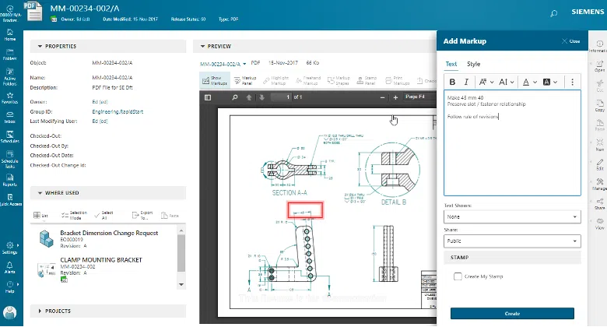This screenshot has height=327, width=607.
Task: Open Alerts bell in sidebar
Action: pyautogui.click(x=9, y=268)
